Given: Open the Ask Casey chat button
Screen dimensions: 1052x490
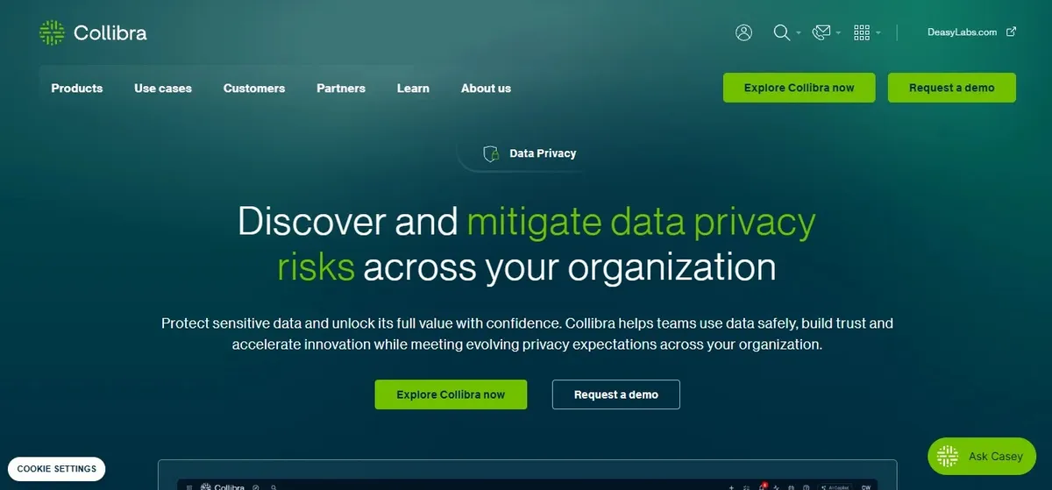Looking at the screenshot, I should [982, 457].
